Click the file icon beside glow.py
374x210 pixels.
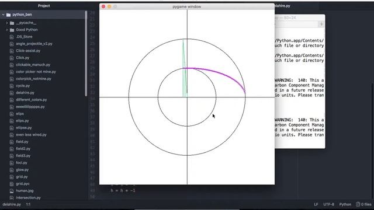pos(12,170)
